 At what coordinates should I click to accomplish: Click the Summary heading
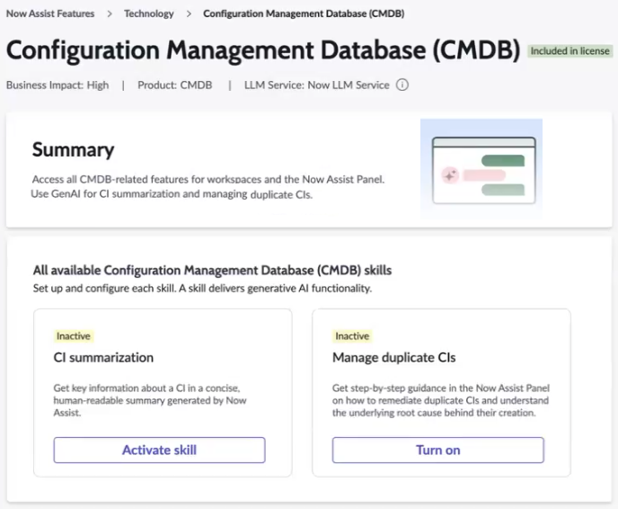pos(73,149)
